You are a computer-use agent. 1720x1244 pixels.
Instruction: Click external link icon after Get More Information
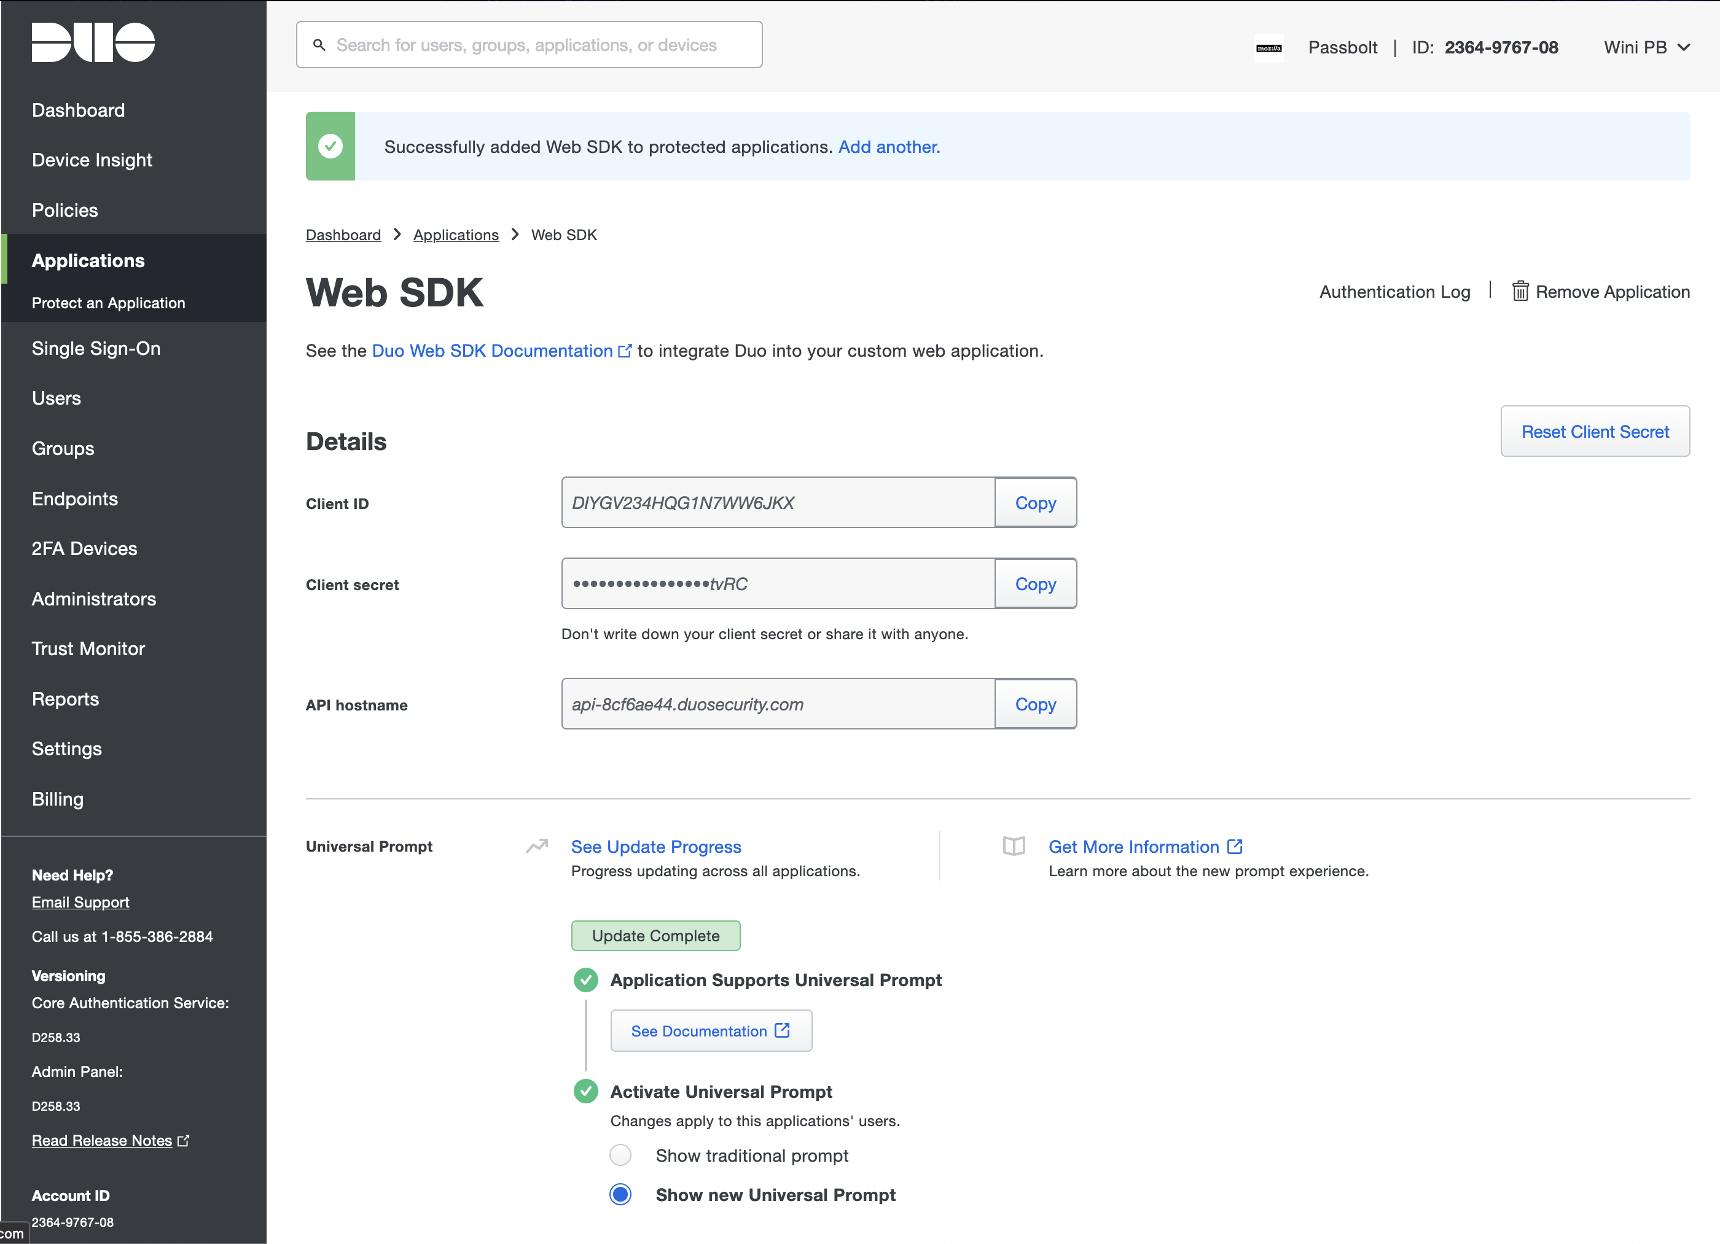tap(1235, 846)
